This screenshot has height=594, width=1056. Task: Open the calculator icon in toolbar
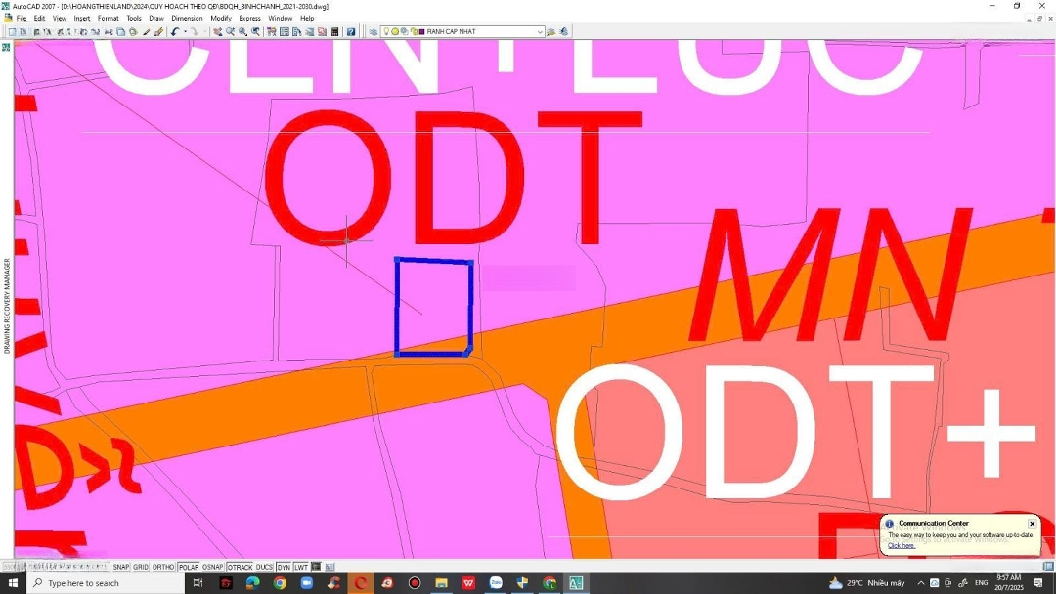pos(334,32)
